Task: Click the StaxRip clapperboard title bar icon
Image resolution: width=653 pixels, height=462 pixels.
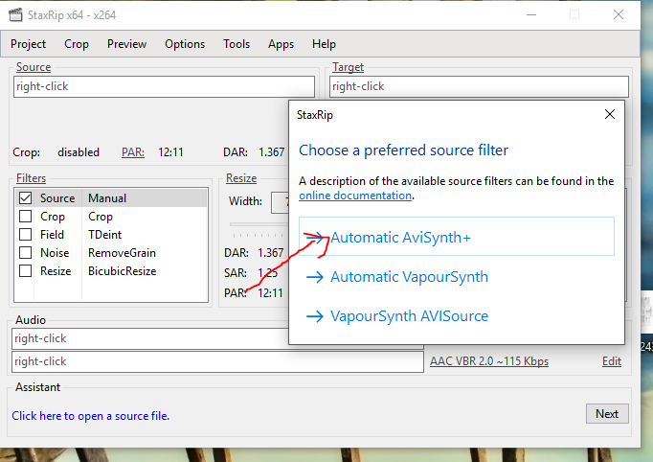Action: pyautogui.click(x=15, y=15)
